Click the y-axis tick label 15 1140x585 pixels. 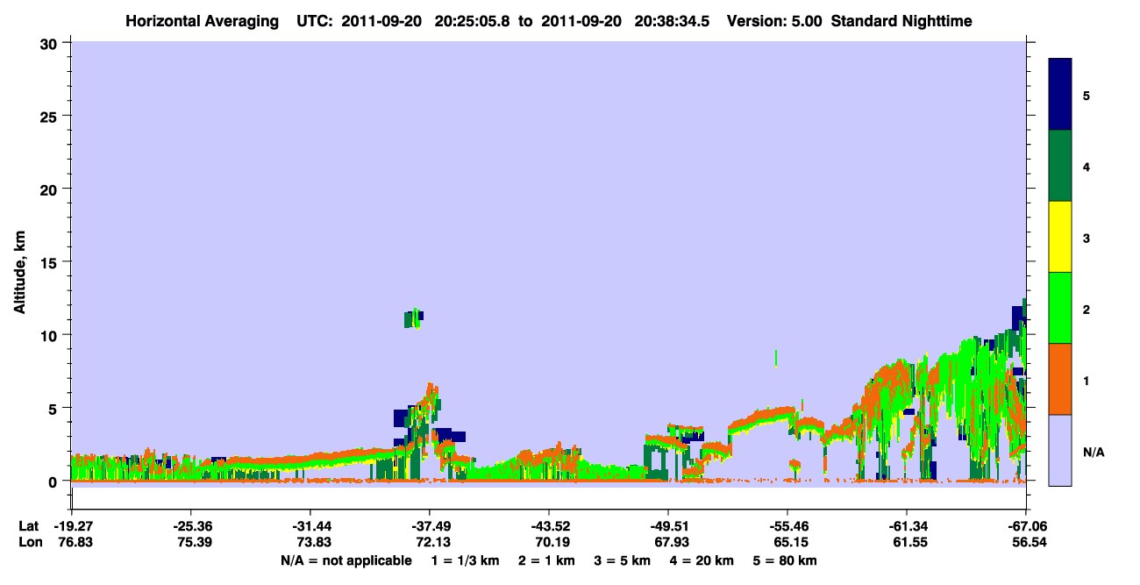[51, 262]
